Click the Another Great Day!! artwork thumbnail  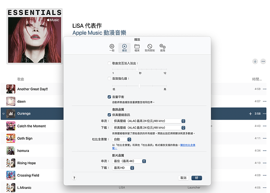point(10,89)
